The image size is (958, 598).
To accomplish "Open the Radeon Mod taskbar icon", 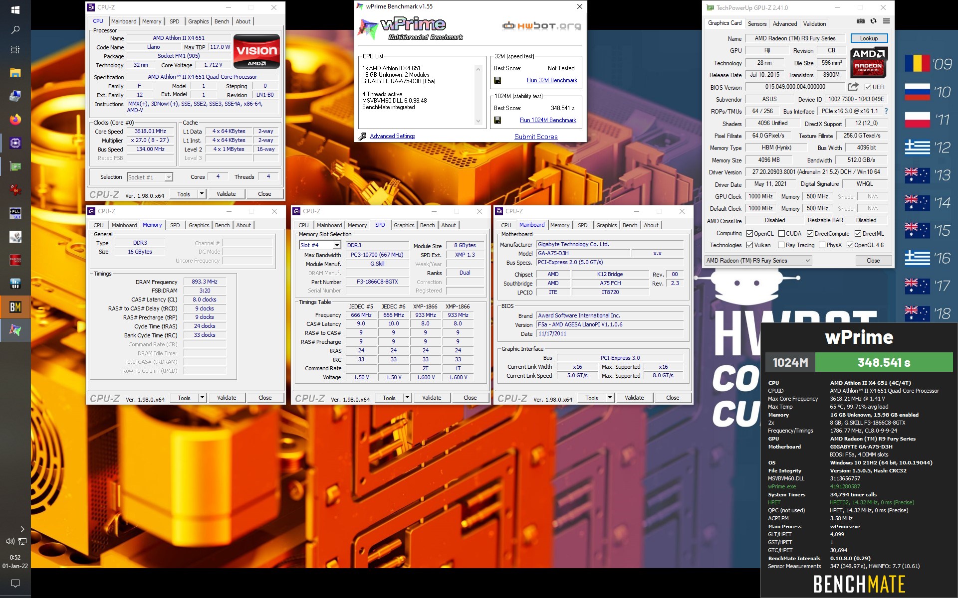I will coord(15,260).
